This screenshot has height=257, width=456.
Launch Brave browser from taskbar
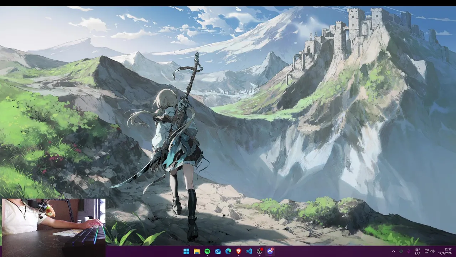(239, 251)
